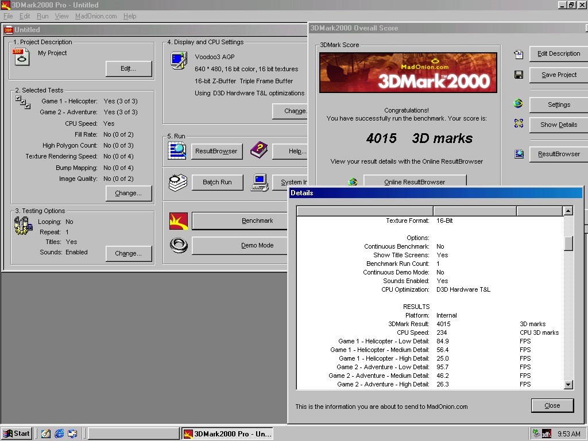Click the System Info computer icon
The width and height of the screenshot is (588, 441).
tap(260, 183)
